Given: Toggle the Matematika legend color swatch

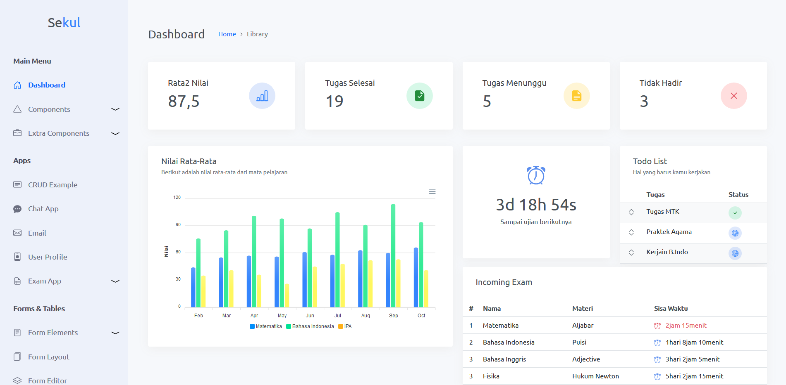Looking at the screenshot, I should tap(252, 326).
